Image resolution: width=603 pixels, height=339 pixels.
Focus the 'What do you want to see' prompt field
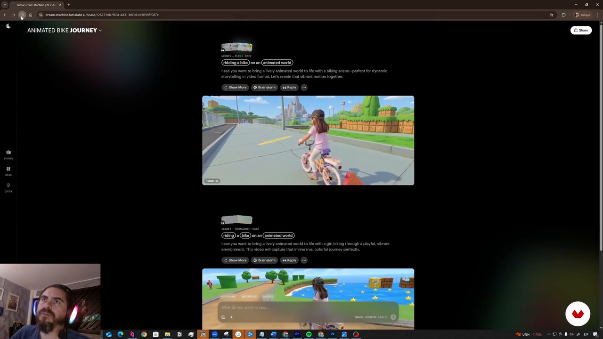308,307
